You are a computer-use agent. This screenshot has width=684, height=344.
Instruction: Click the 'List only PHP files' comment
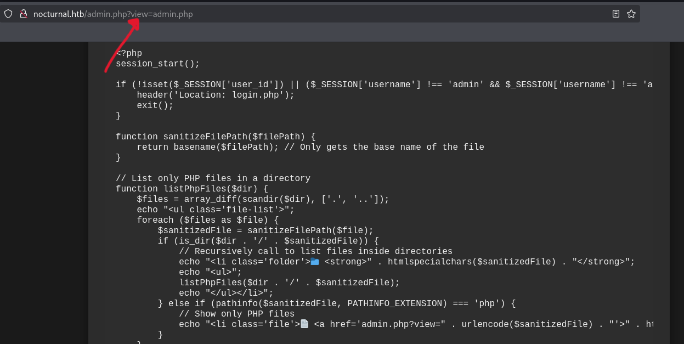pyautogui.click(x=213, y=178)
